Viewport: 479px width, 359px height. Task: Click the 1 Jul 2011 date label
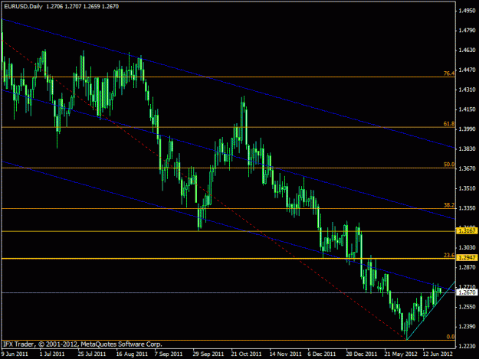(52, 354)
